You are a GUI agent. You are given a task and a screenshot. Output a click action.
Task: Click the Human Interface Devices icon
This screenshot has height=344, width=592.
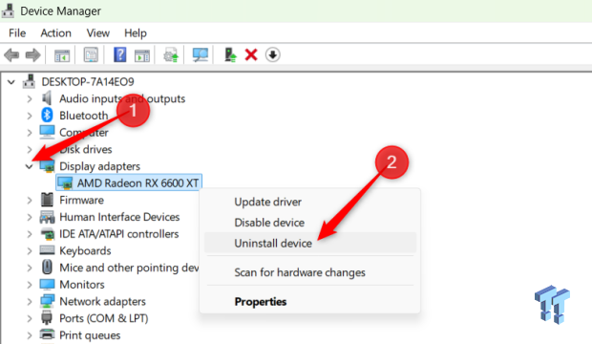coord(47,217)
